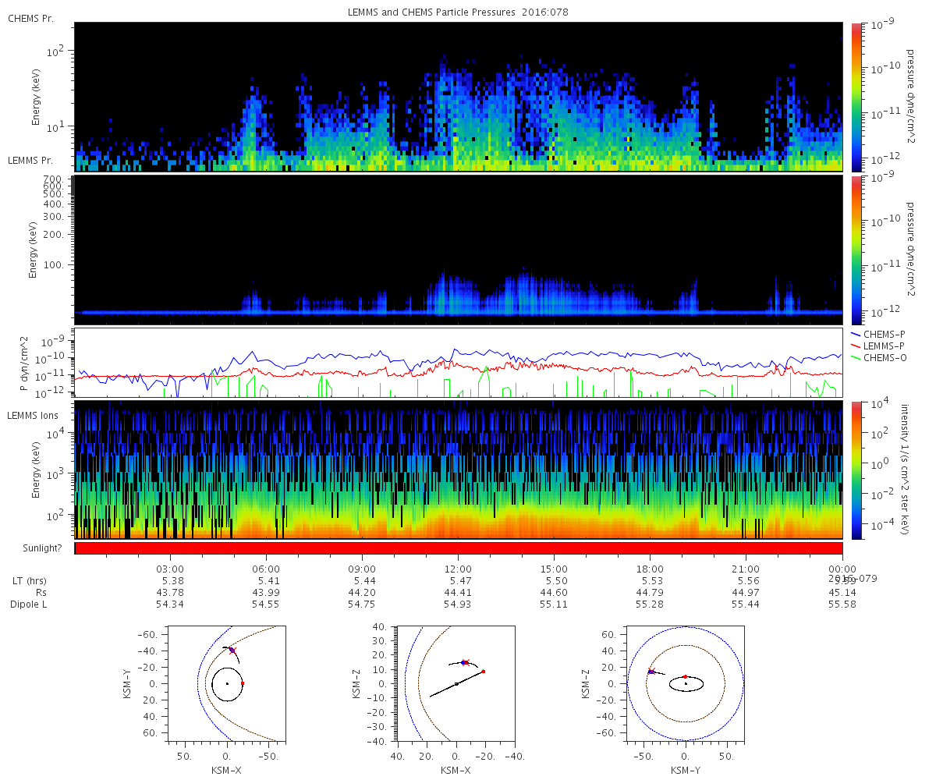This screenshot has width=936, height=780.
Task: Click the 15:00 time tick label
Action: click(555, 569)
